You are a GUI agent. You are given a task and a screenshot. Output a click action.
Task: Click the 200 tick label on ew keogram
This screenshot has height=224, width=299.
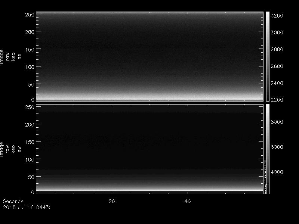point(30,125)
